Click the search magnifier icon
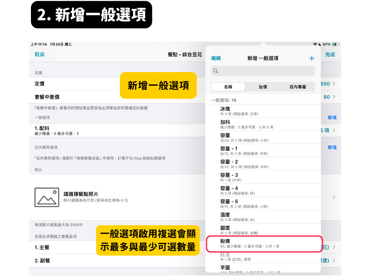This screenshot has width=370, height=277. pyautogui.click(x=216, y=71)
